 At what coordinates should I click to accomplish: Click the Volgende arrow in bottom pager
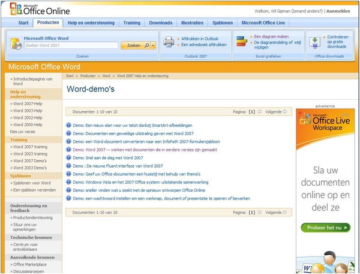point(285,212)
